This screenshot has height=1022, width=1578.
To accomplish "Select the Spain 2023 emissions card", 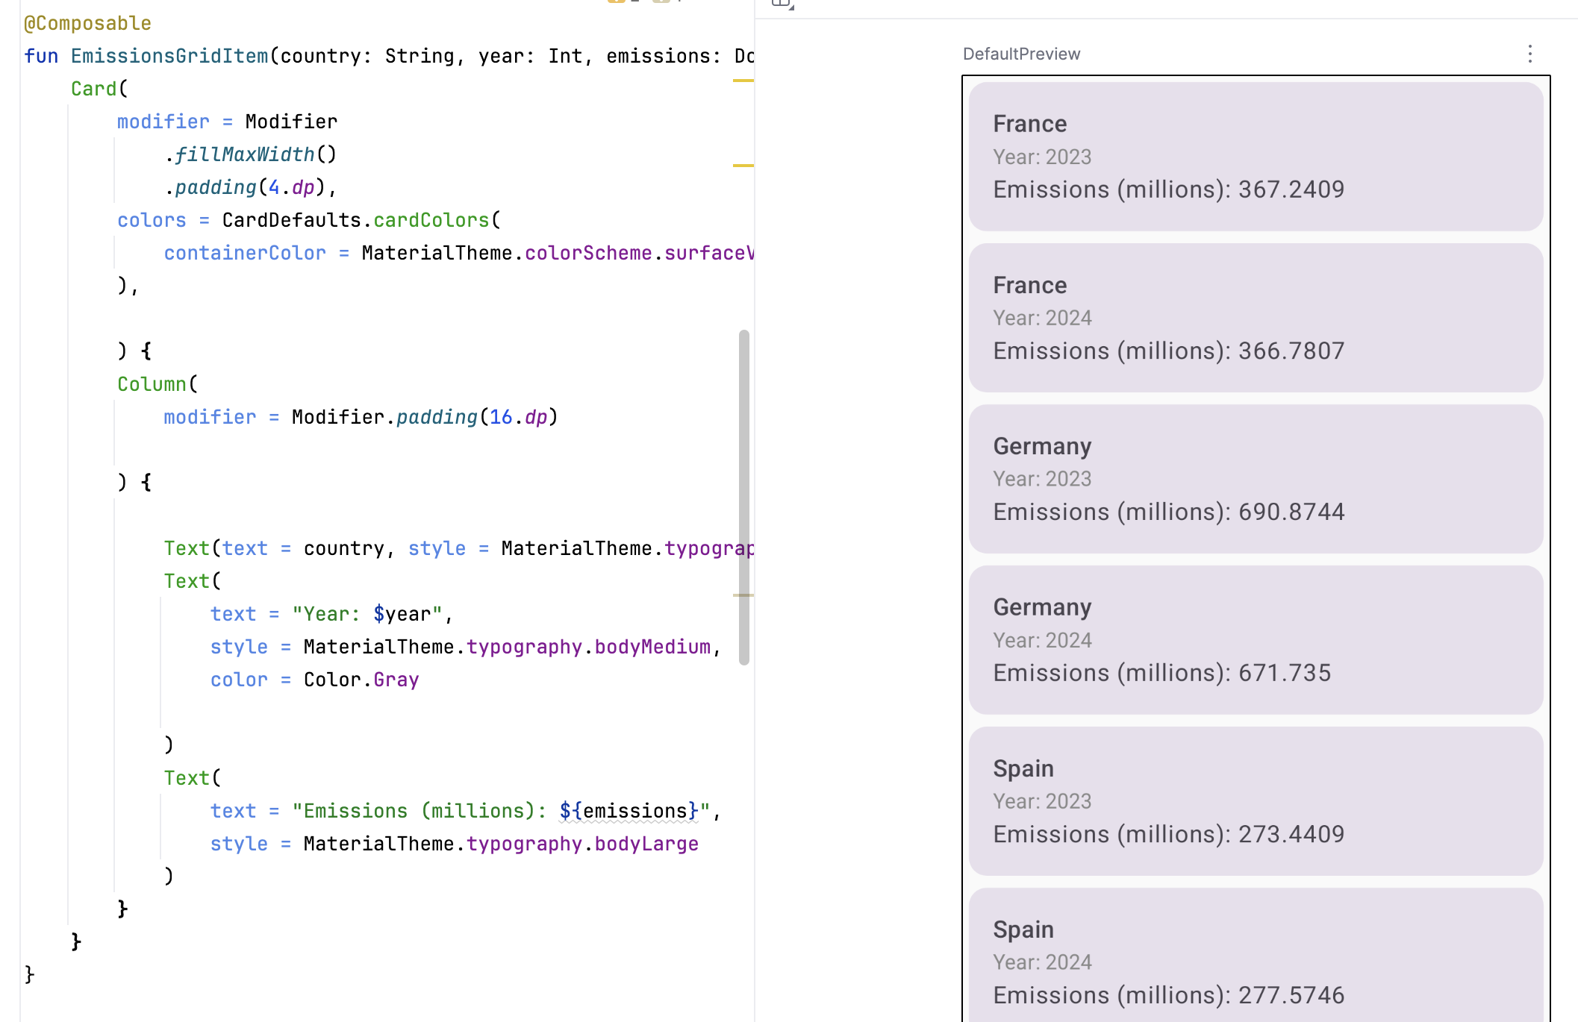I will click(1256, 801).
